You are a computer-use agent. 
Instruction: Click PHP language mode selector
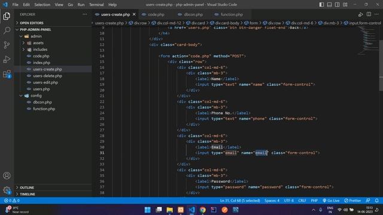[x=314, y=201]
